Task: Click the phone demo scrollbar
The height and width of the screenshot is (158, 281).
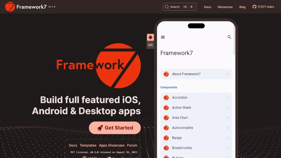Action: click(x=234, y=39)
